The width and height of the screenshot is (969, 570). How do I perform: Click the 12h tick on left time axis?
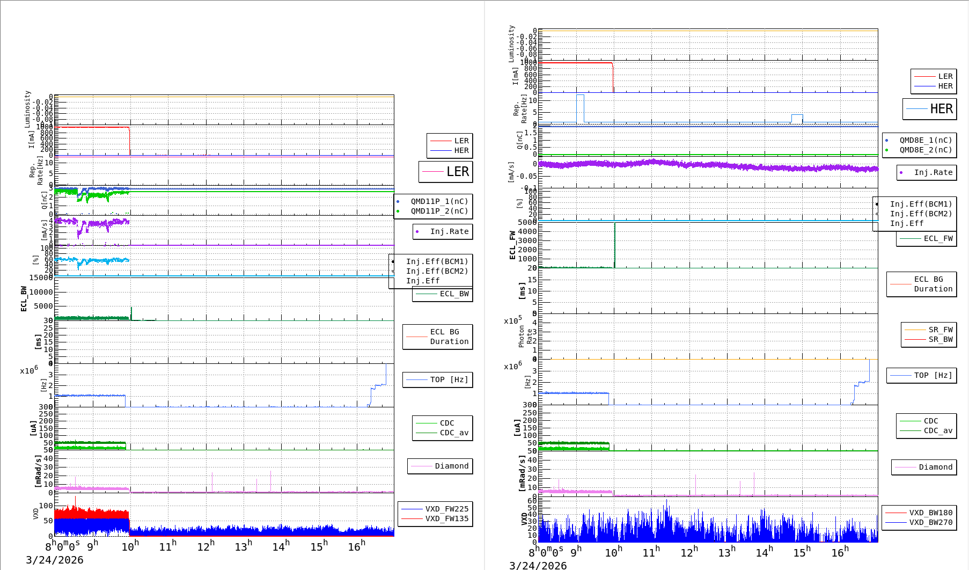click(x=206, y=546)
